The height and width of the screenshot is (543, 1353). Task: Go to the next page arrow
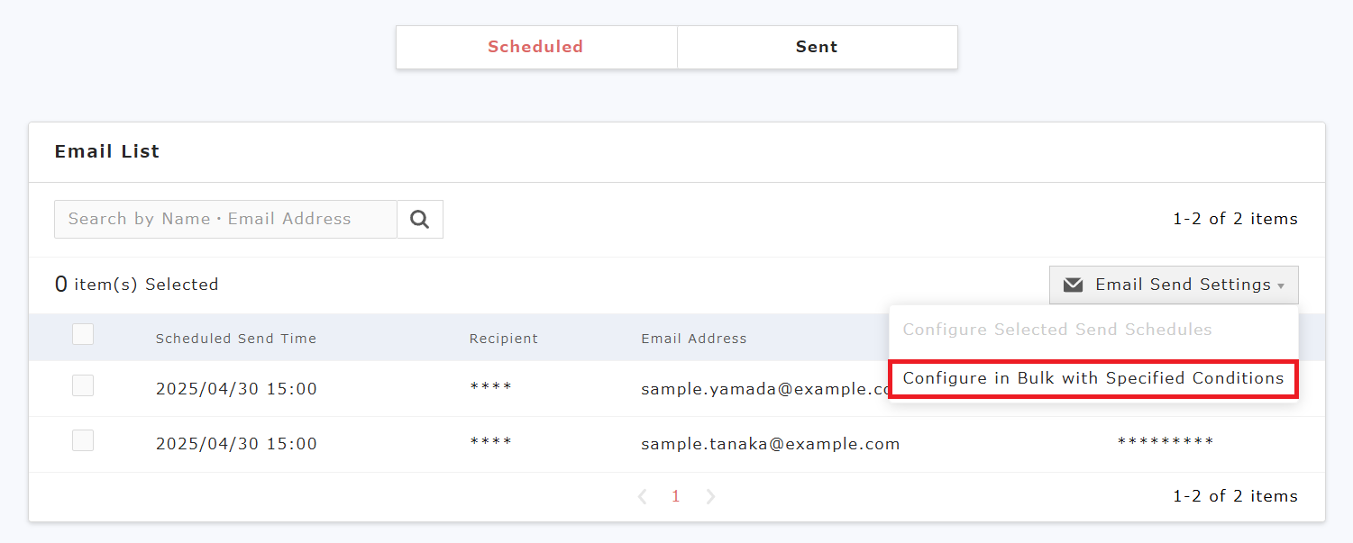point(710,496)
